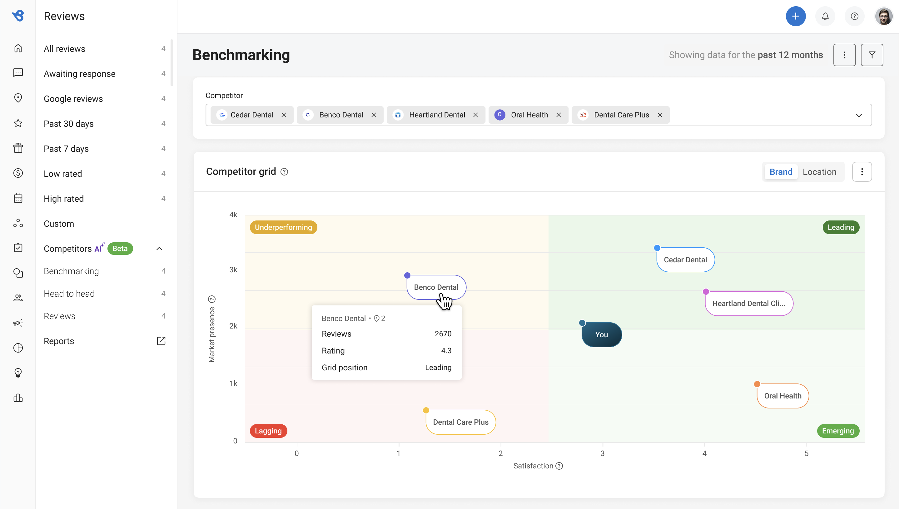
Task: Open the Listings location pin icon
Action: (x=18, y=98)
